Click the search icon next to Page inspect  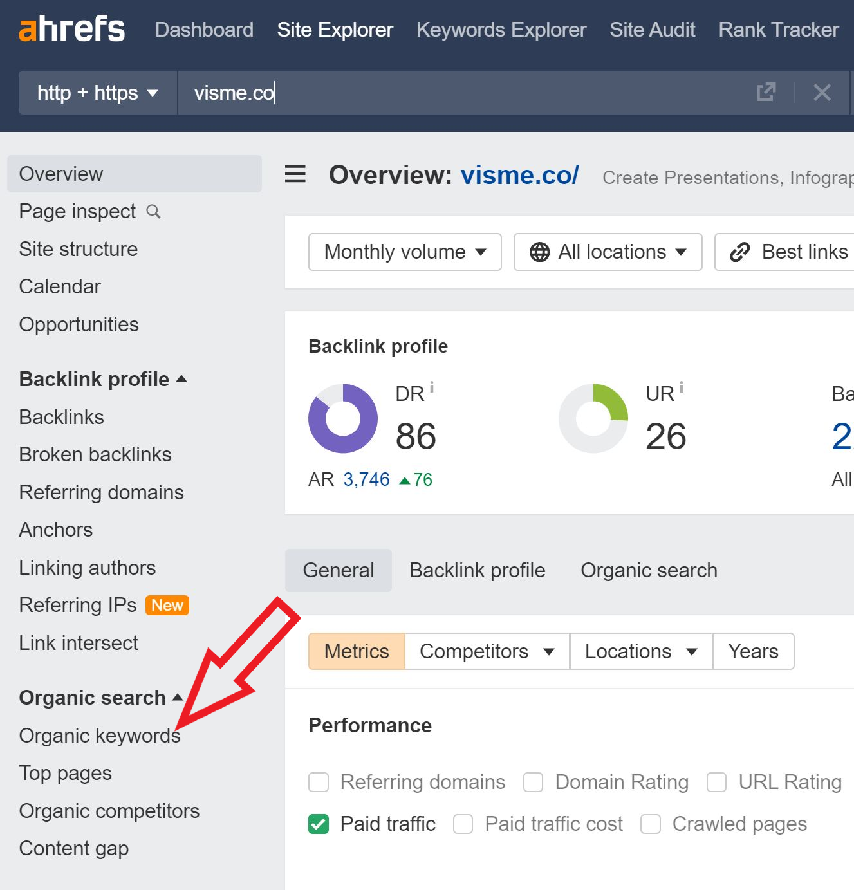[153, 211]
